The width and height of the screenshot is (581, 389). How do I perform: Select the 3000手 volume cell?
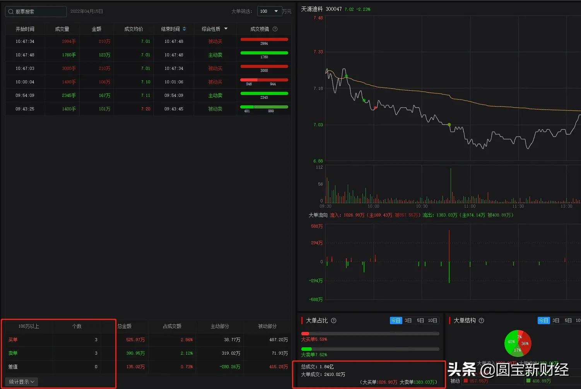coord(69,68)
